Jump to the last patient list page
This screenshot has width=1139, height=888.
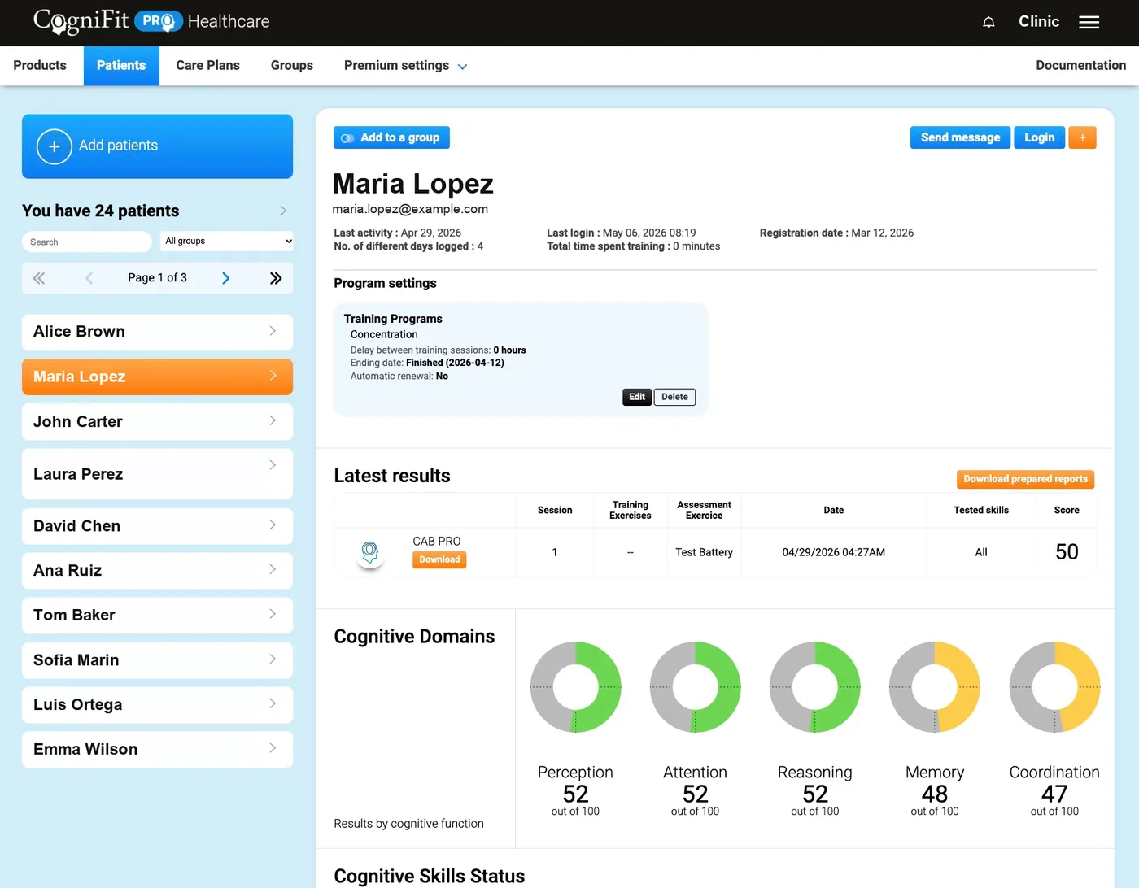[276, 278]
